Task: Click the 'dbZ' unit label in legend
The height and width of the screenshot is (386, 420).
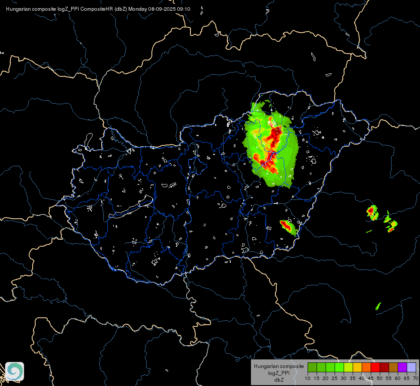Action: tap(279, 380)
